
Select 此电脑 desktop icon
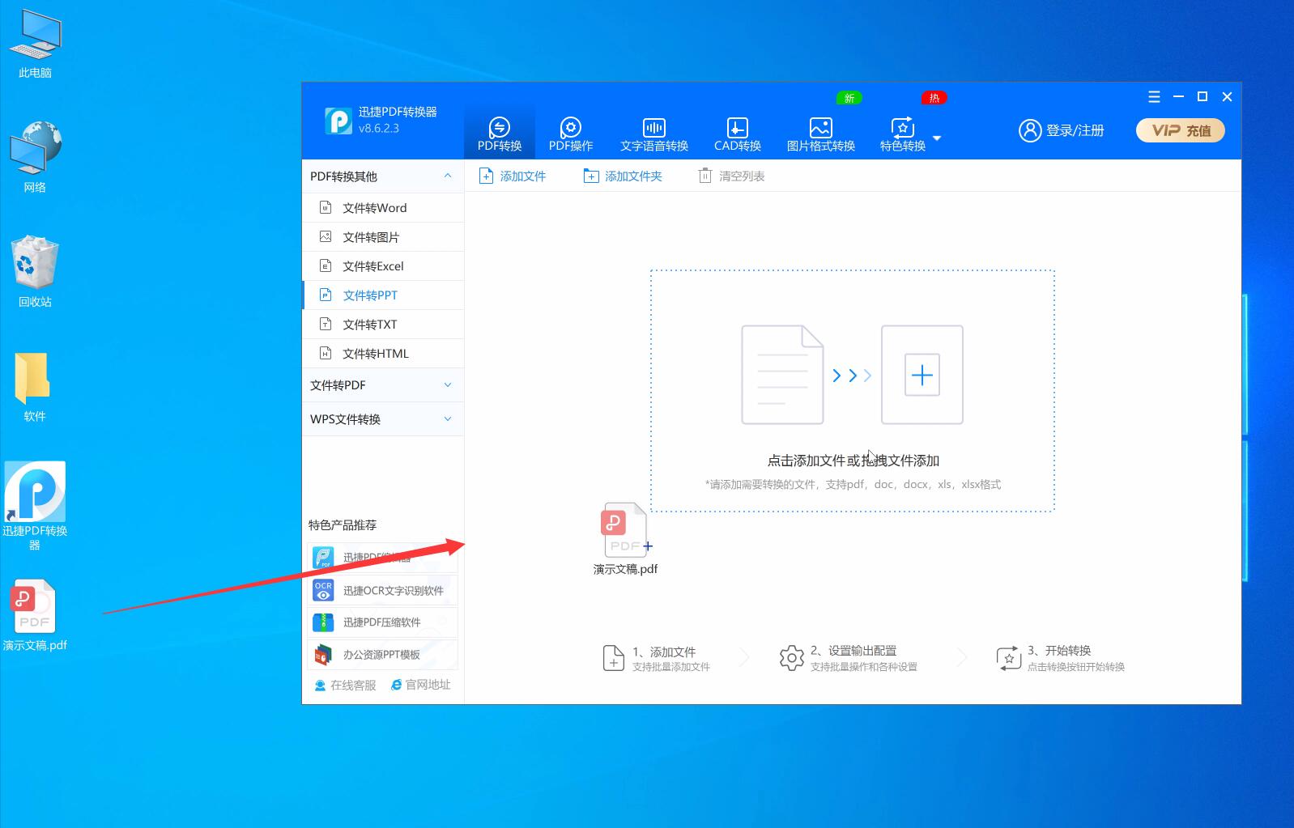[35, 45]
